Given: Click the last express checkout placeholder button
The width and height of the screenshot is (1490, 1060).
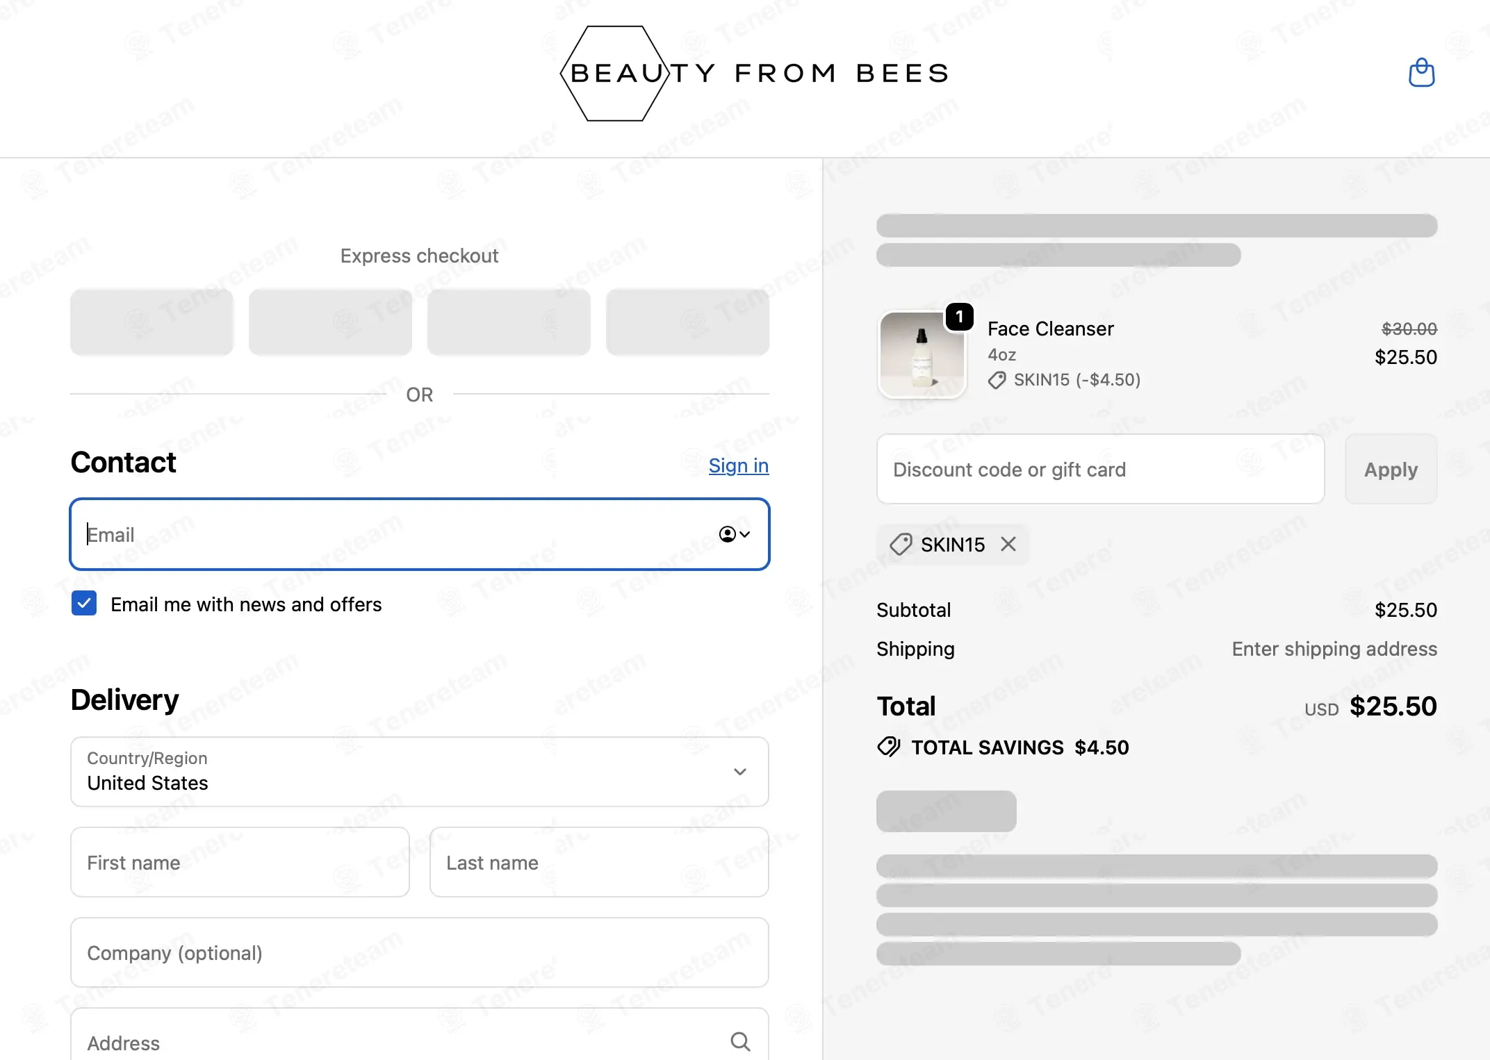Looking at the screenshot, I should [x=687, y=322].
